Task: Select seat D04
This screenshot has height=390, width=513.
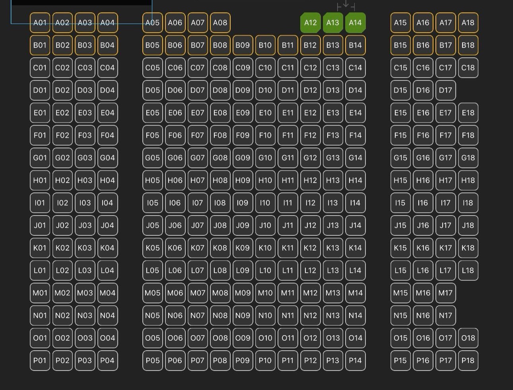Action: click(x=107, y=90)
